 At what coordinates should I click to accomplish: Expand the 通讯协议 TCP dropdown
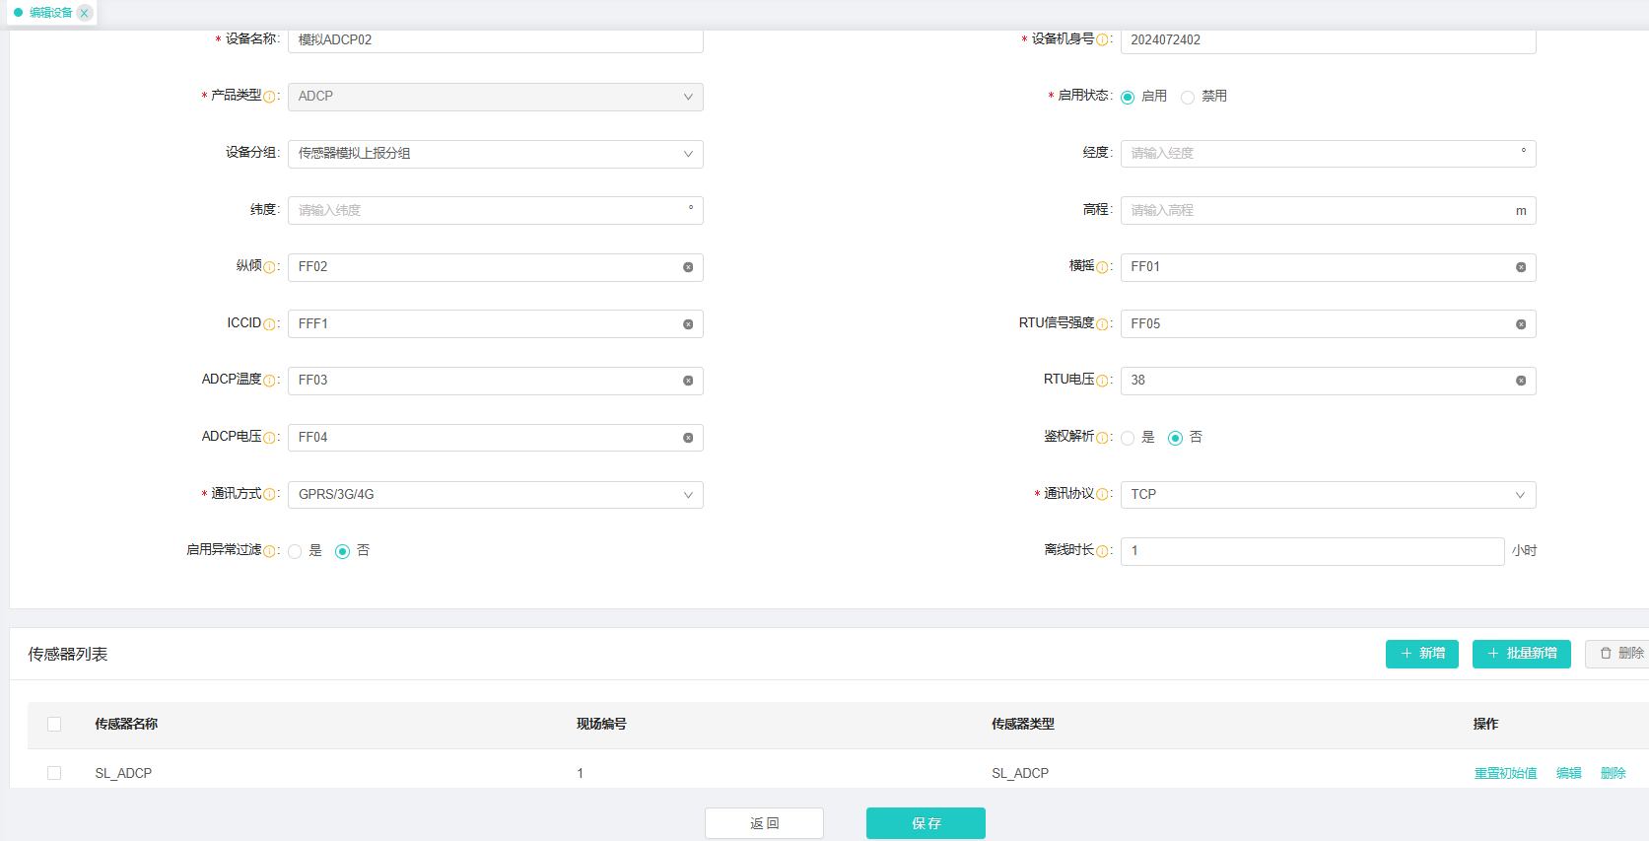point(1327,495)
